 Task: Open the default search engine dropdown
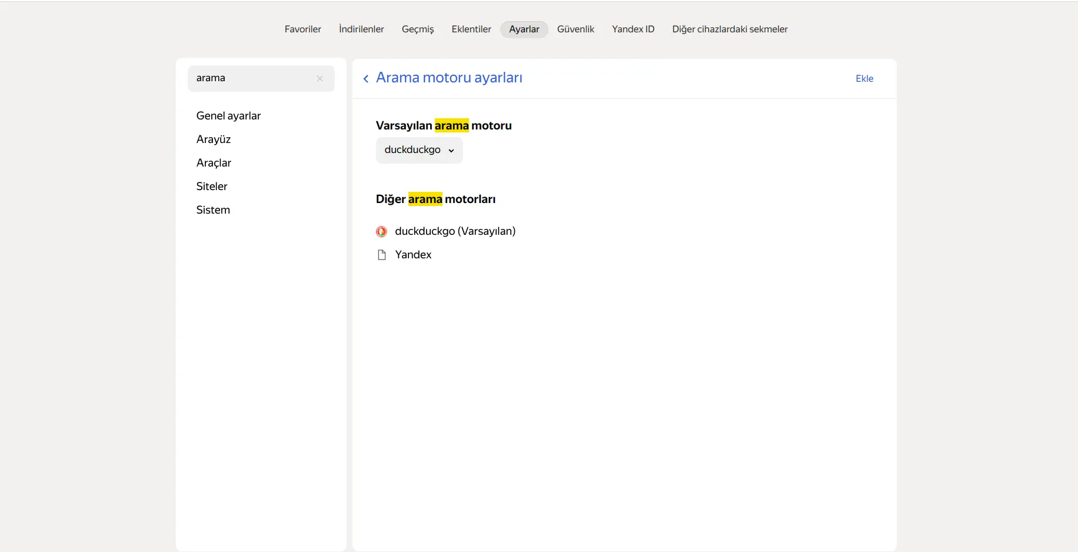419,150
